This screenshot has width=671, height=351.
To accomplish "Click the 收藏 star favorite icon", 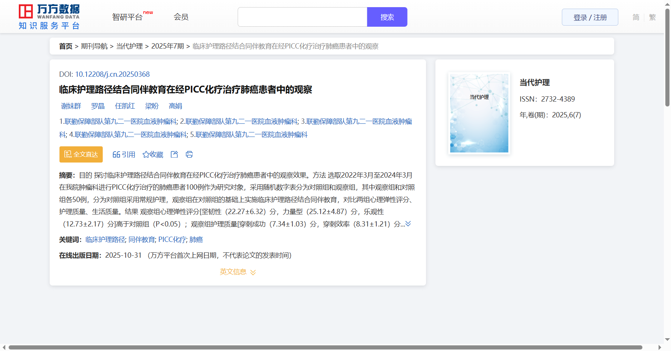I will point(146,155).
